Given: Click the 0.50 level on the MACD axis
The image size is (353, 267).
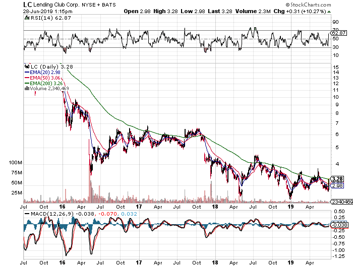Looking at the screenshot, I should coord(339,211).
